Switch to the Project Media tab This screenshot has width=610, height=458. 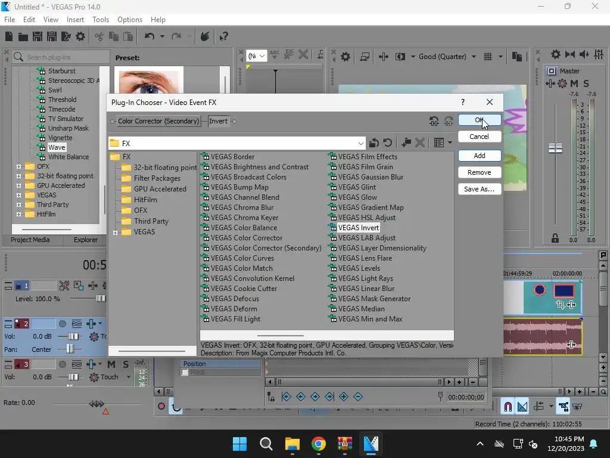(x=30, y=240)
